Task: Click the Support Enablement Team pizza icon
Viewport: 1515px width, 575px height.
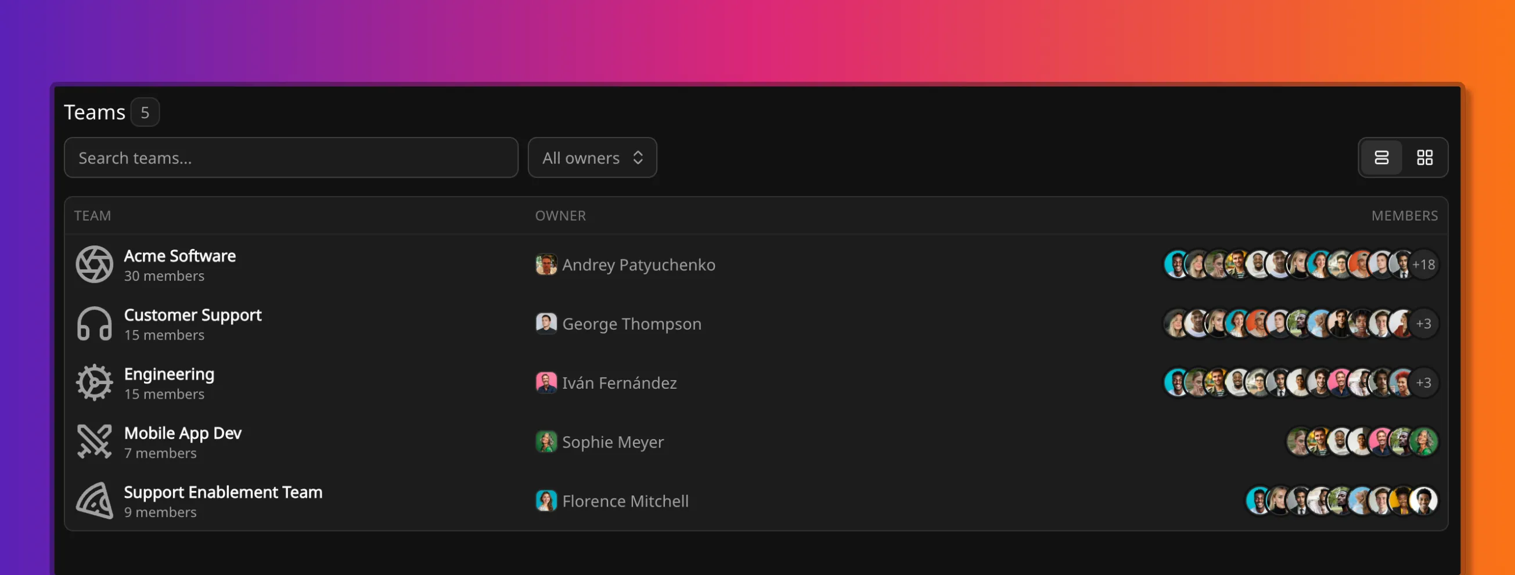Action: [94, 501]
